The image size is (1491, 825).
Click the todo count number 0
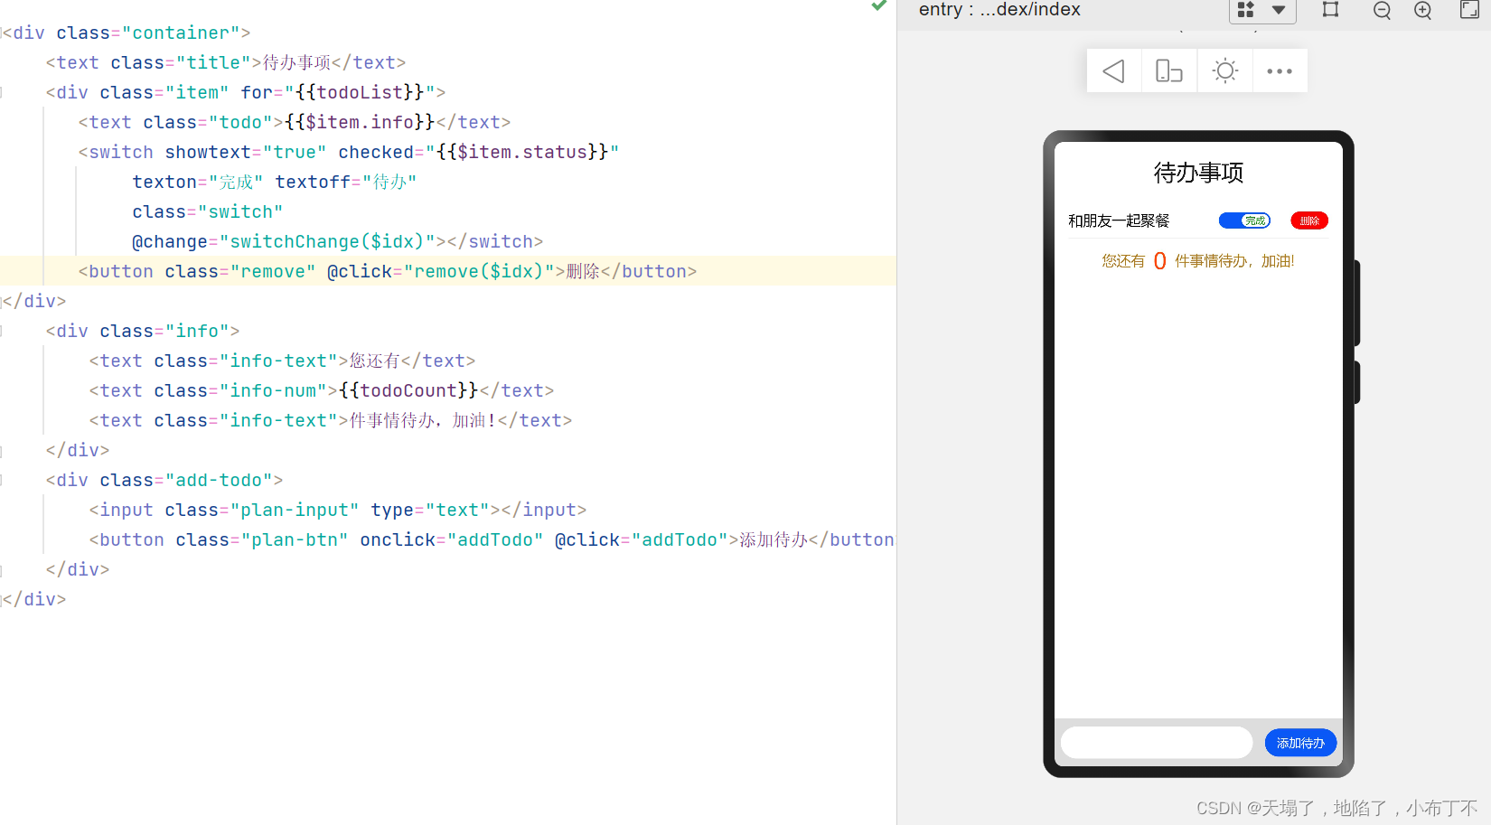1159,261
